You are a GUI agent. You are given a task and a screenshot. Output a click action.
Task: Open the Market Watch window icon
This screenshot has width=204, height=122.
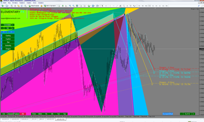point(12,6)
